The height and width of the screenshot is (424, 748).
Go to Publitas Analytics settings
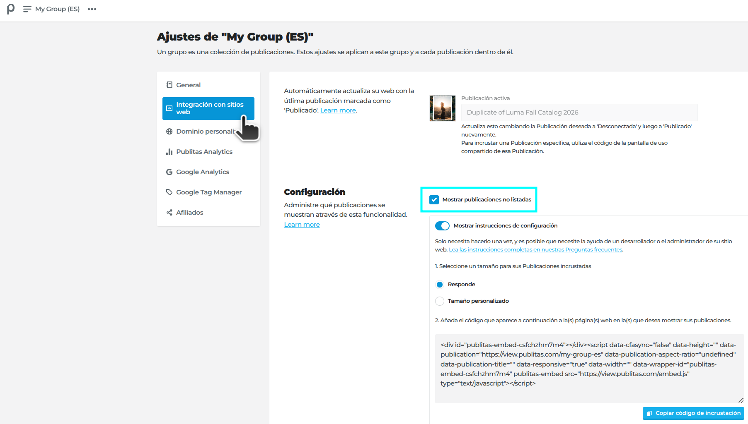click(x=208, y=152)
